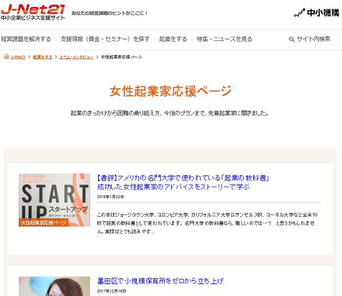Open 起業をする menu item

[x=173, y=39]
